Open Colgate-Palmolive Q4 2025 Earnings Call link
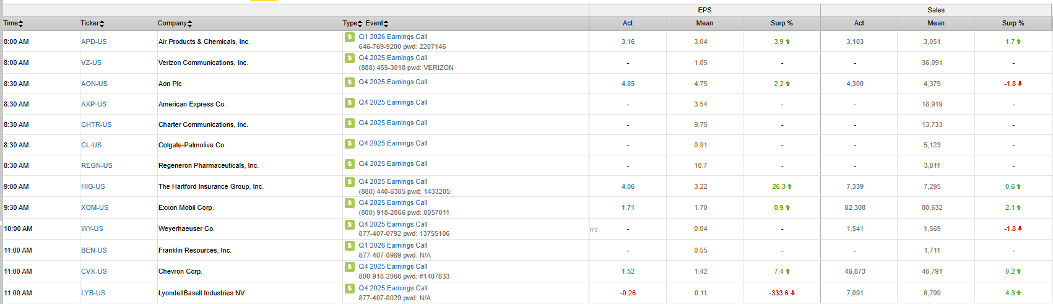This screenshot has width=1053, height=304. (x=392, y=144)
